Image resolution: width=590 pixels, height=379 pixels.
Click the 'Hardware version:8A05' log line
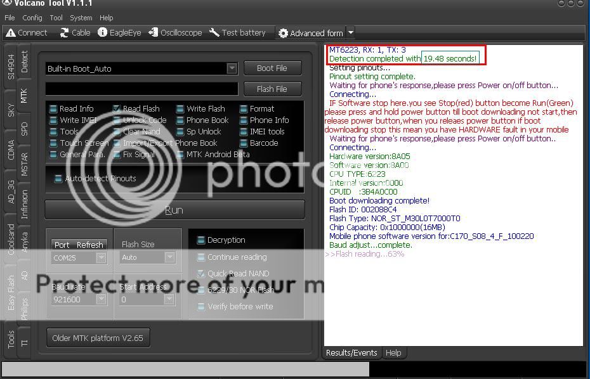pyautogui.click(x=369, y=157)
